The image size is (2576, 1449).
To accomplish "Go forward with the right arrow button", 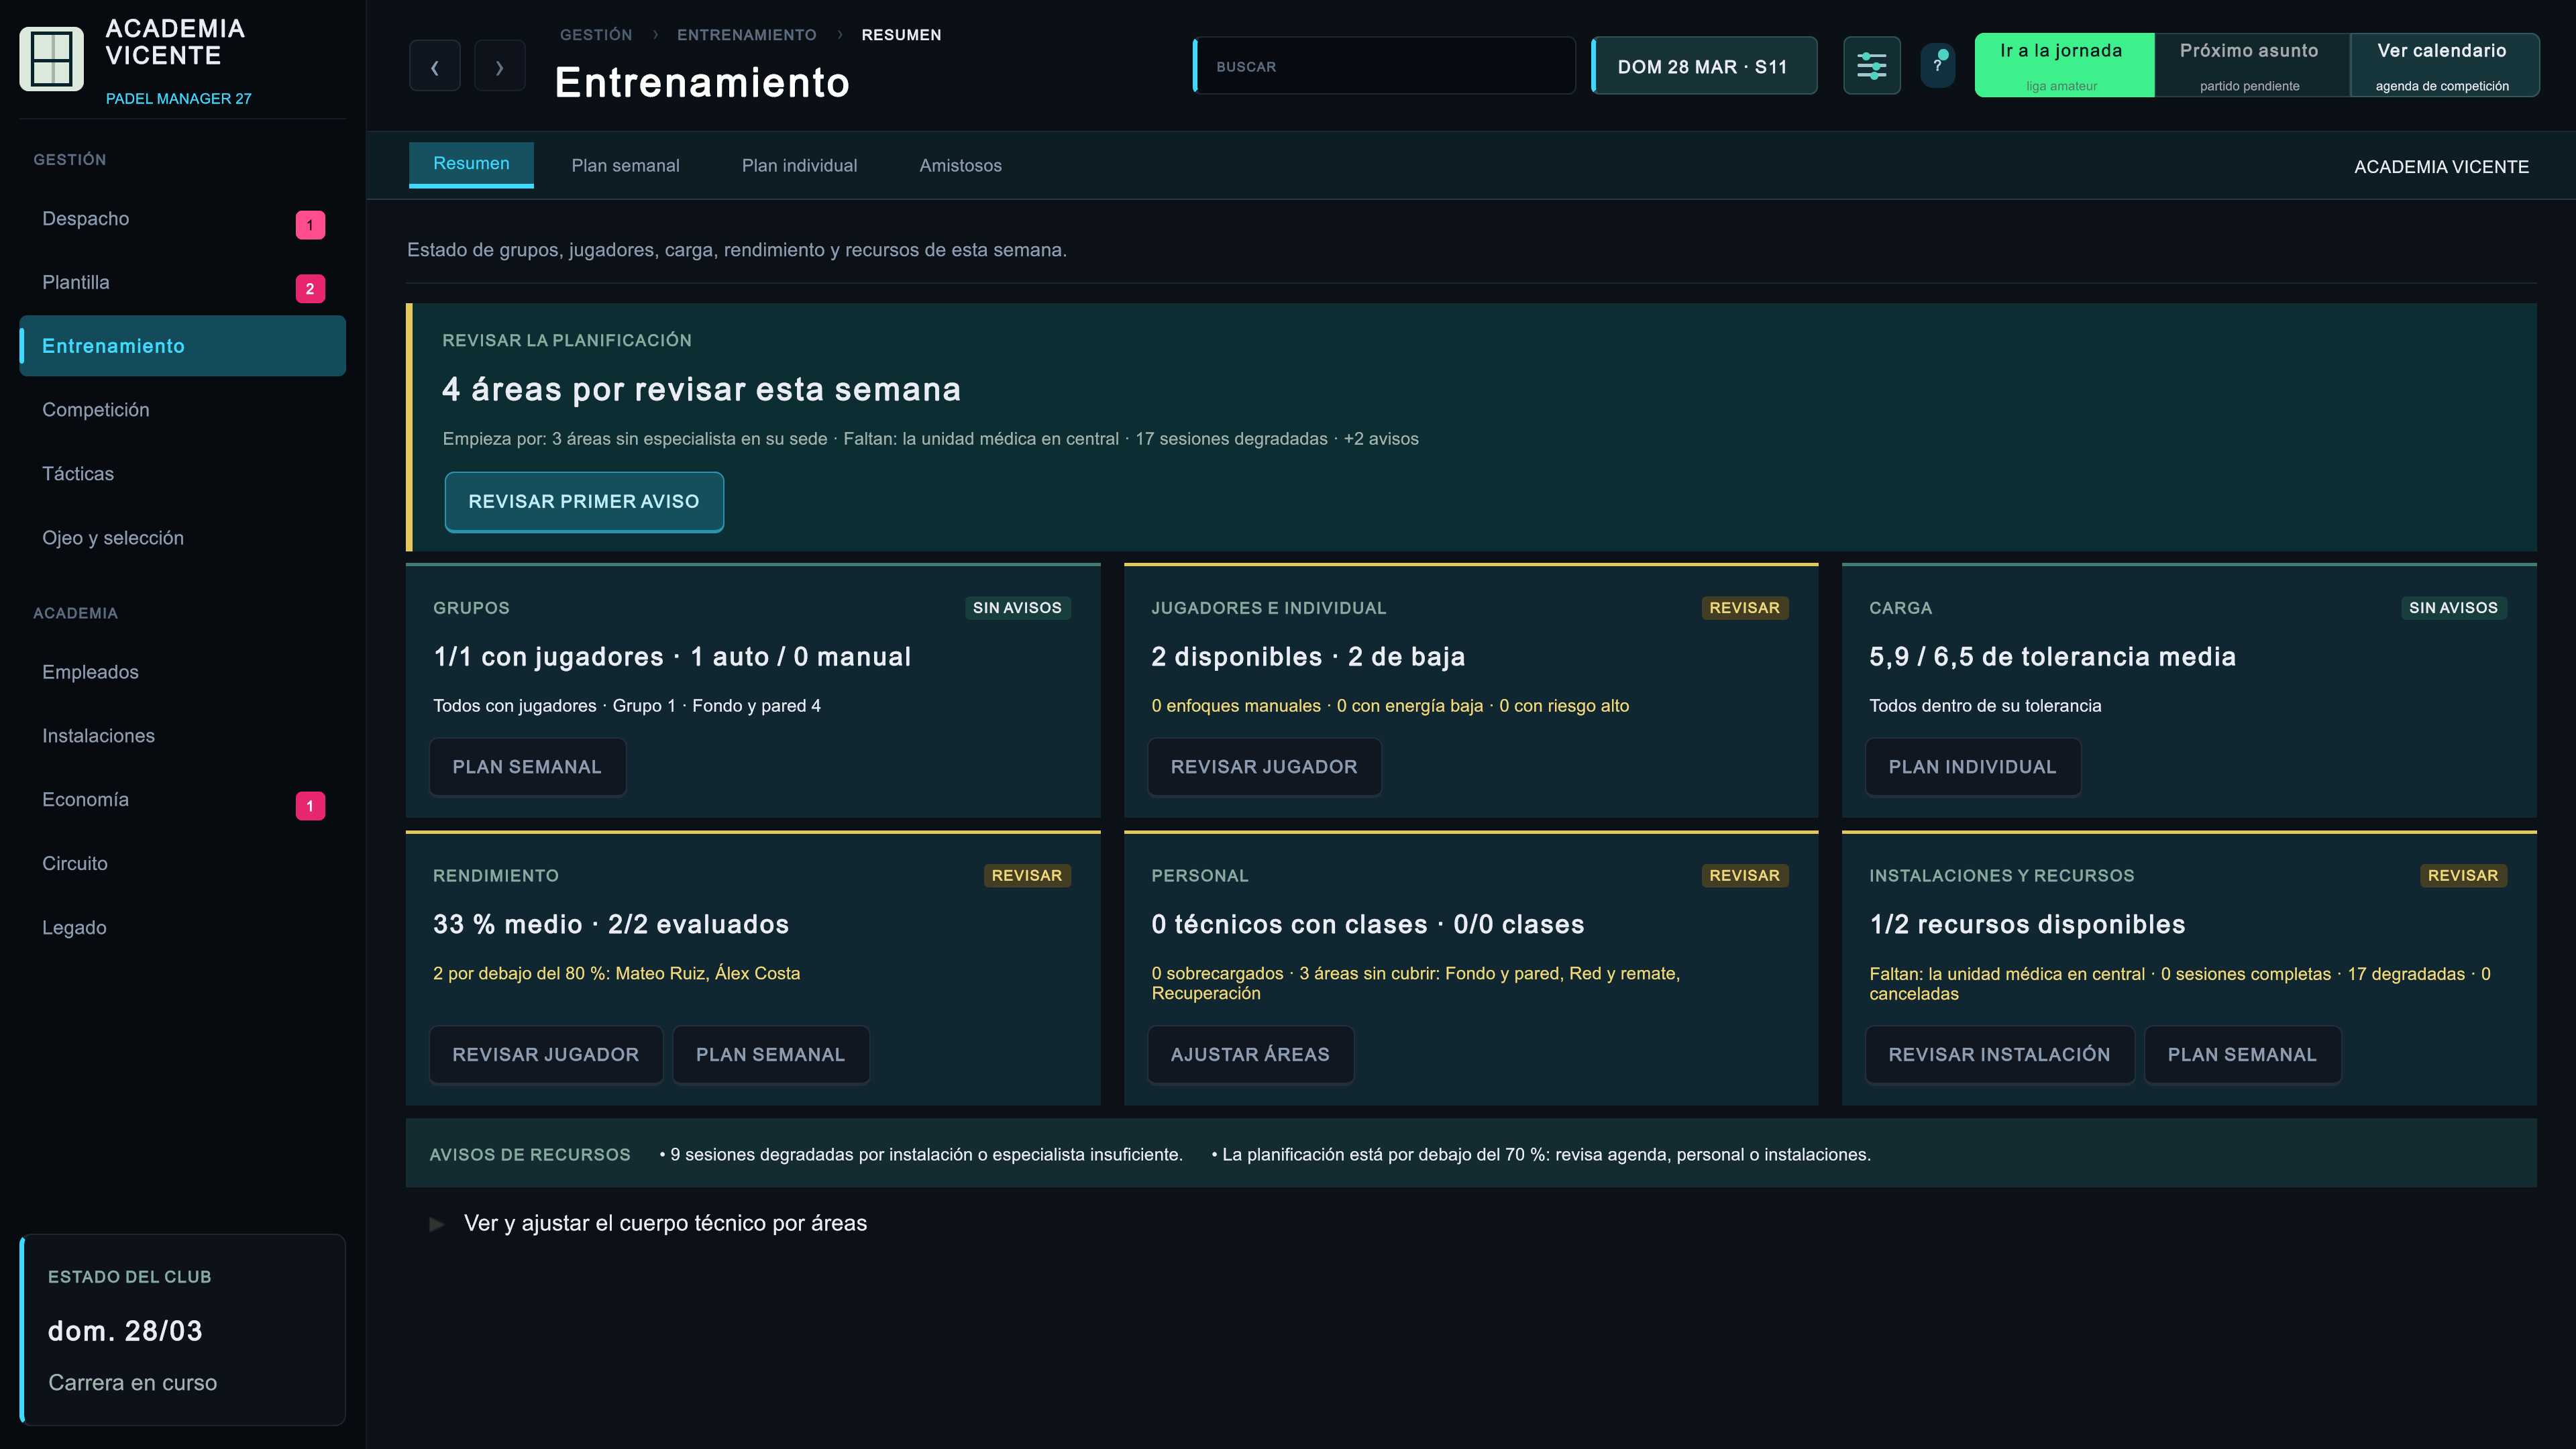I will click(x=500, y=67).
